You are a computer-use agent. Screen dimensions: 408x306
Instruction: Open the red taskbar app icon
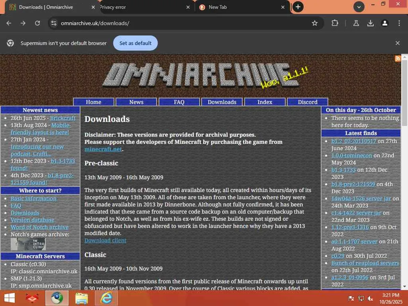(x=32, y=298)
